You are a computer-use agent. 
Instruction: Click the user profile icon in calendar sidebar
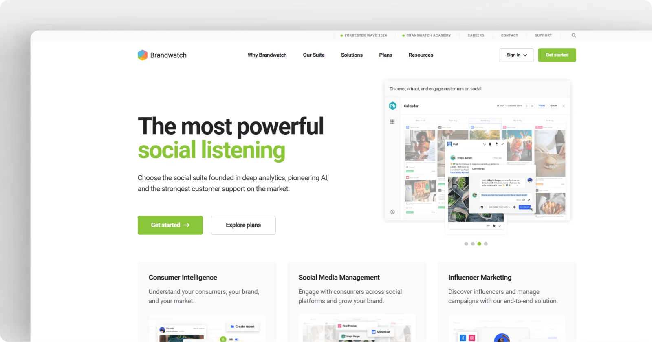tap(393, 212)
